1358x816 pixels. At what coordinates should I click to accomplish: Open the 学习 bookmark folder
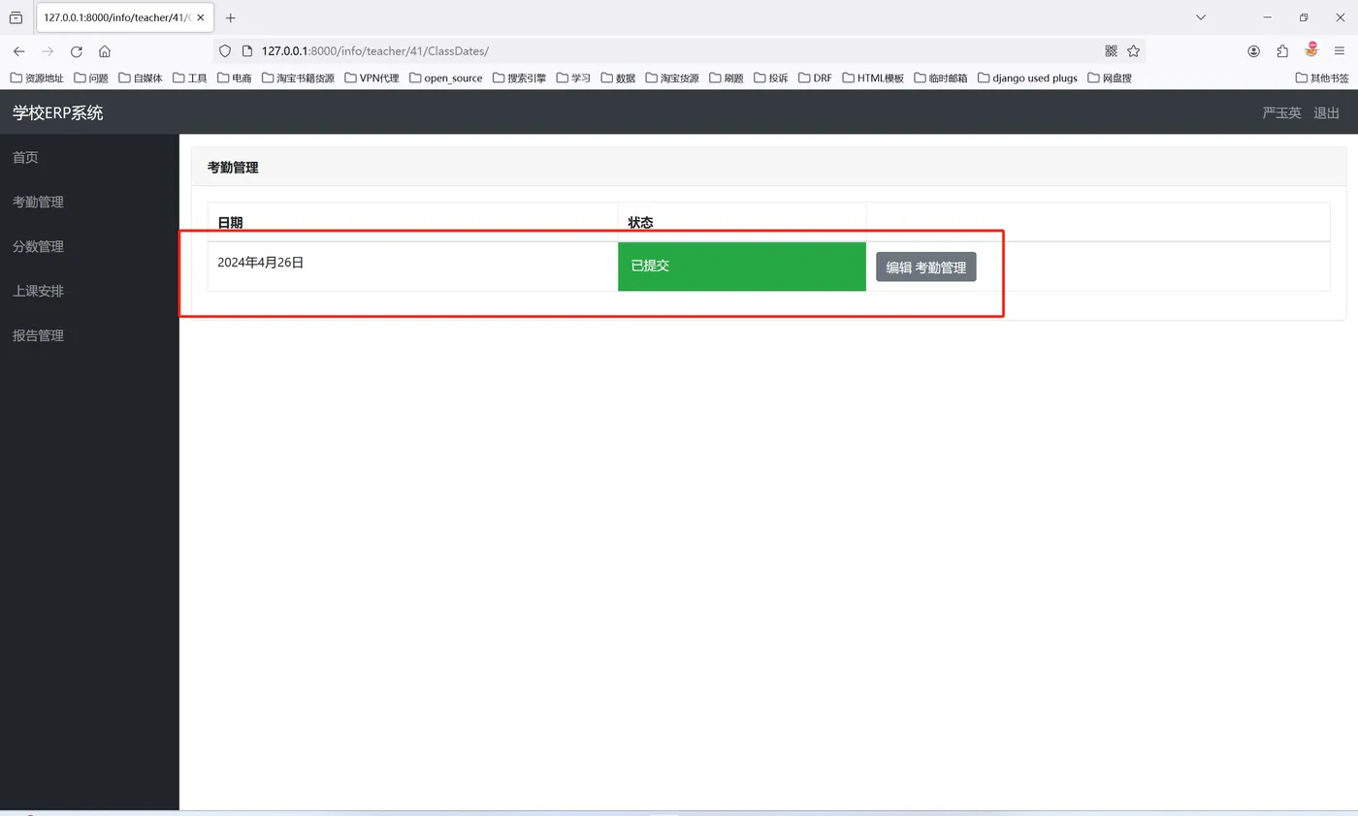[573, 78]
